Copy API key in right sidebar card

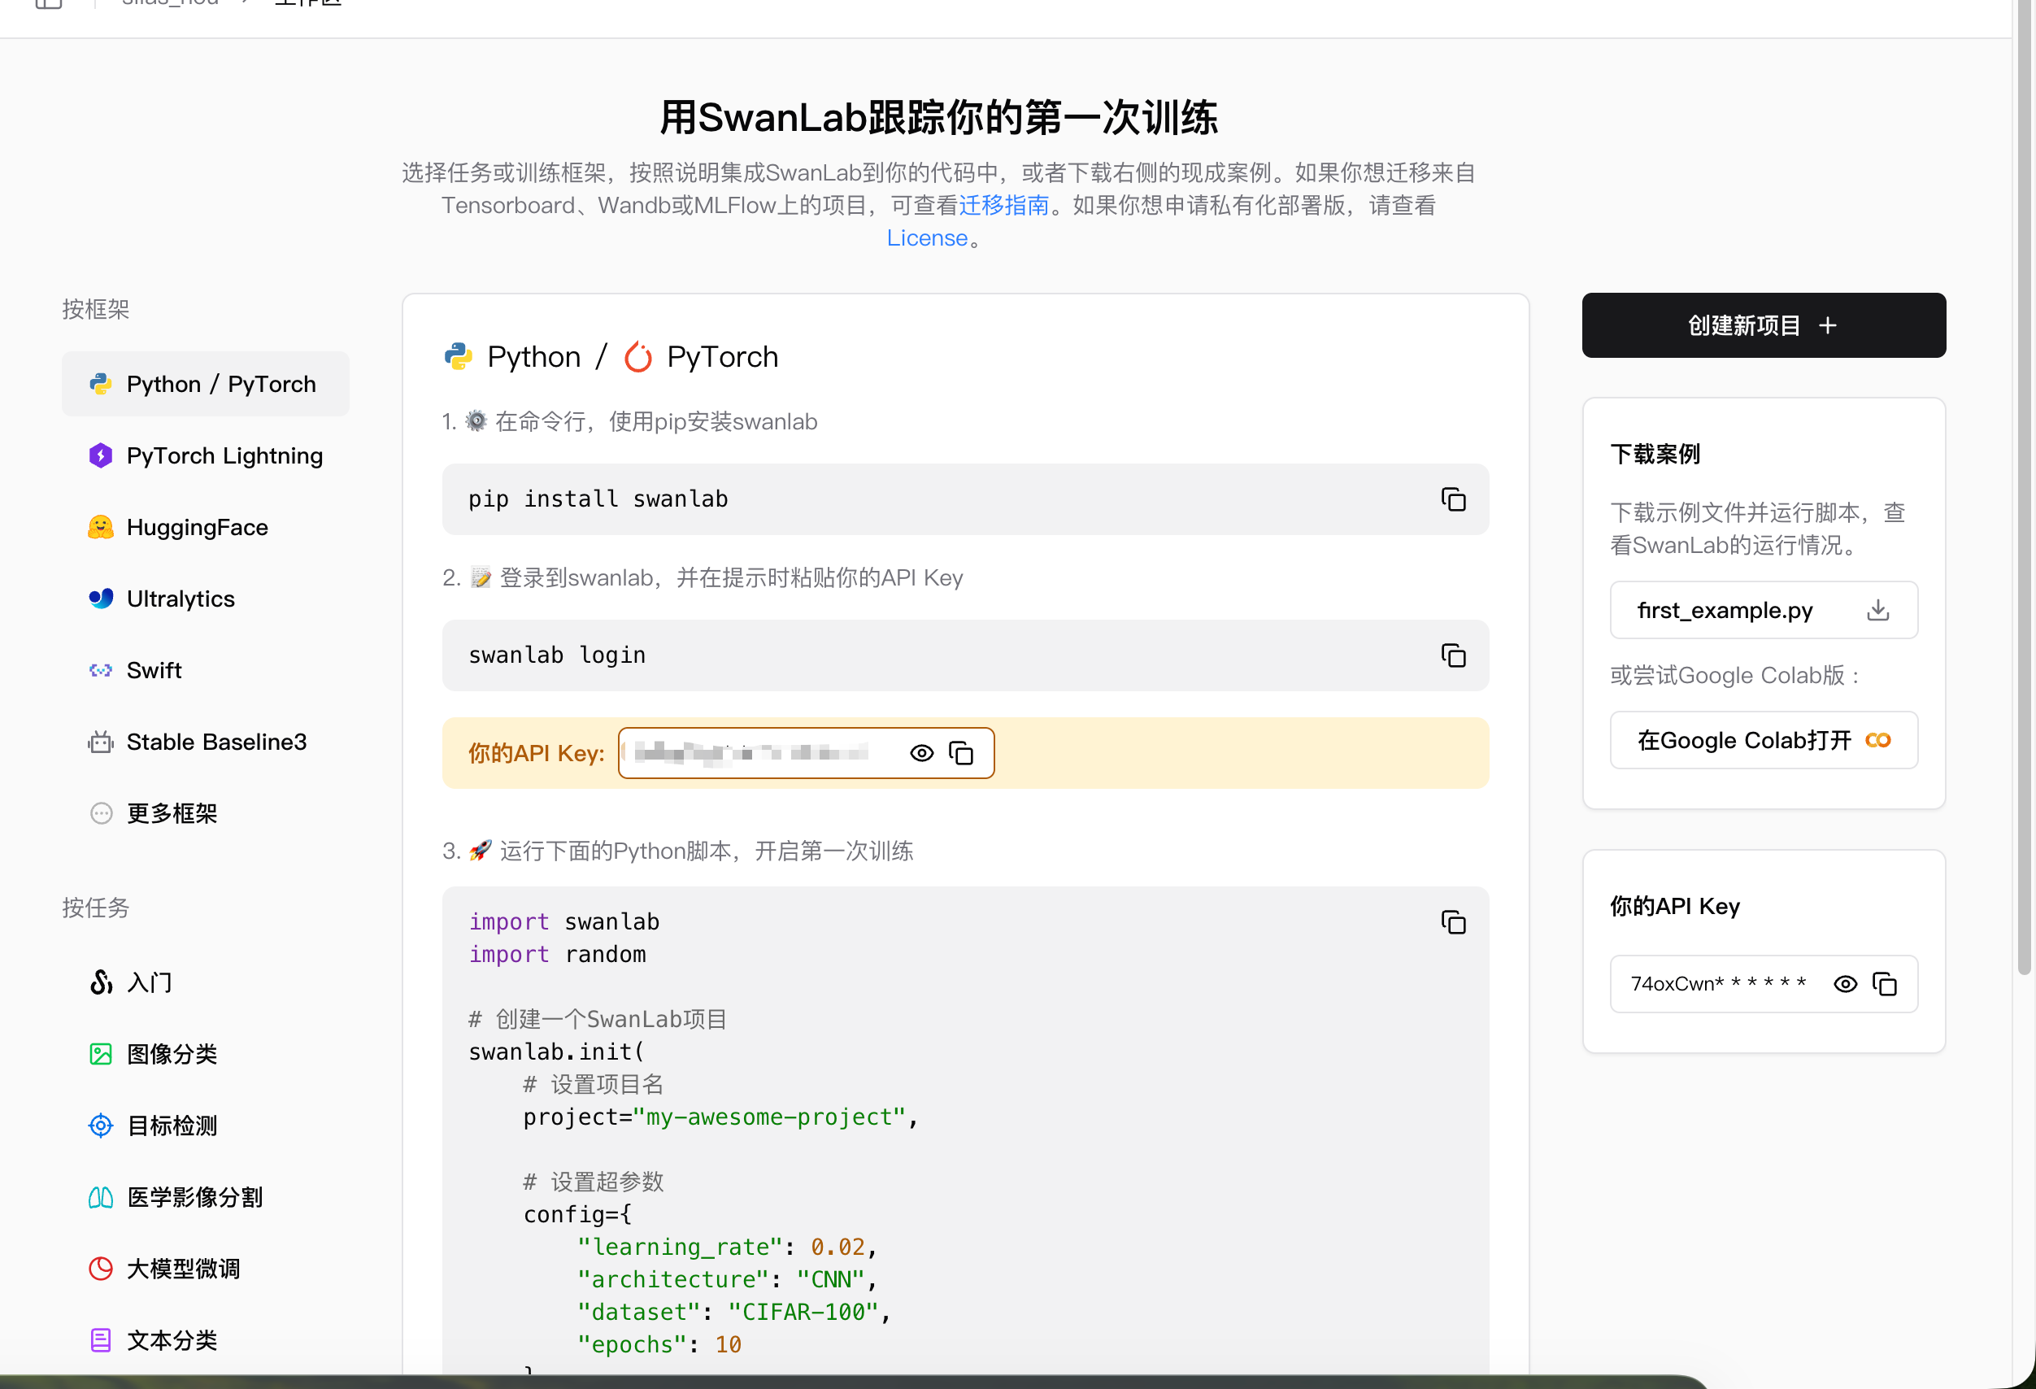coord(1885,984)
